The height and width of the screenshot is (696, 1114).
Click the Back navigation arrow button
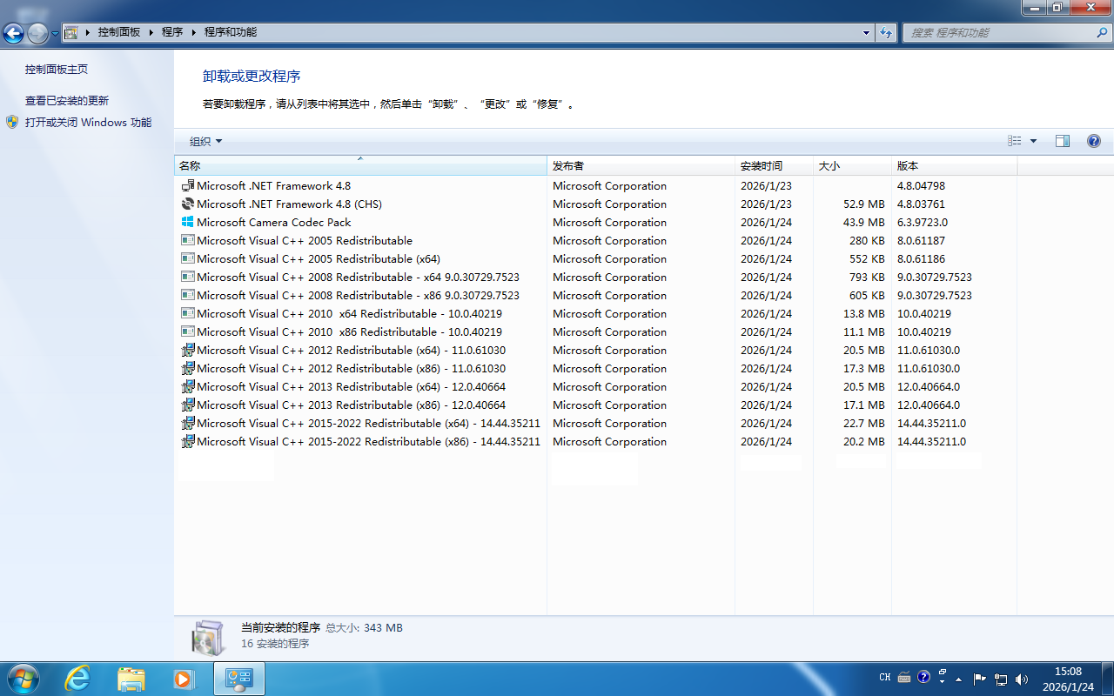(x=14, y=33)
